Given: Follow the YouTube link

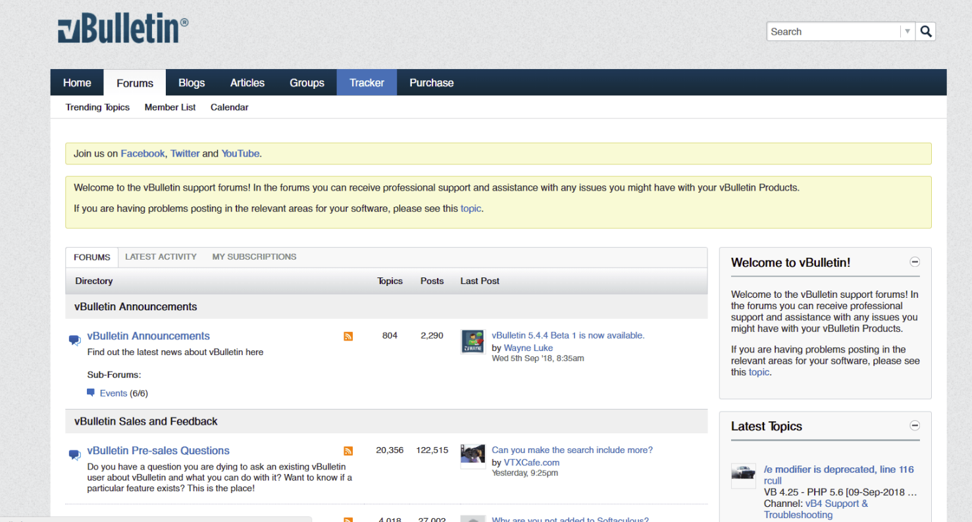Looking at the screenshot, I should (240, 153).
